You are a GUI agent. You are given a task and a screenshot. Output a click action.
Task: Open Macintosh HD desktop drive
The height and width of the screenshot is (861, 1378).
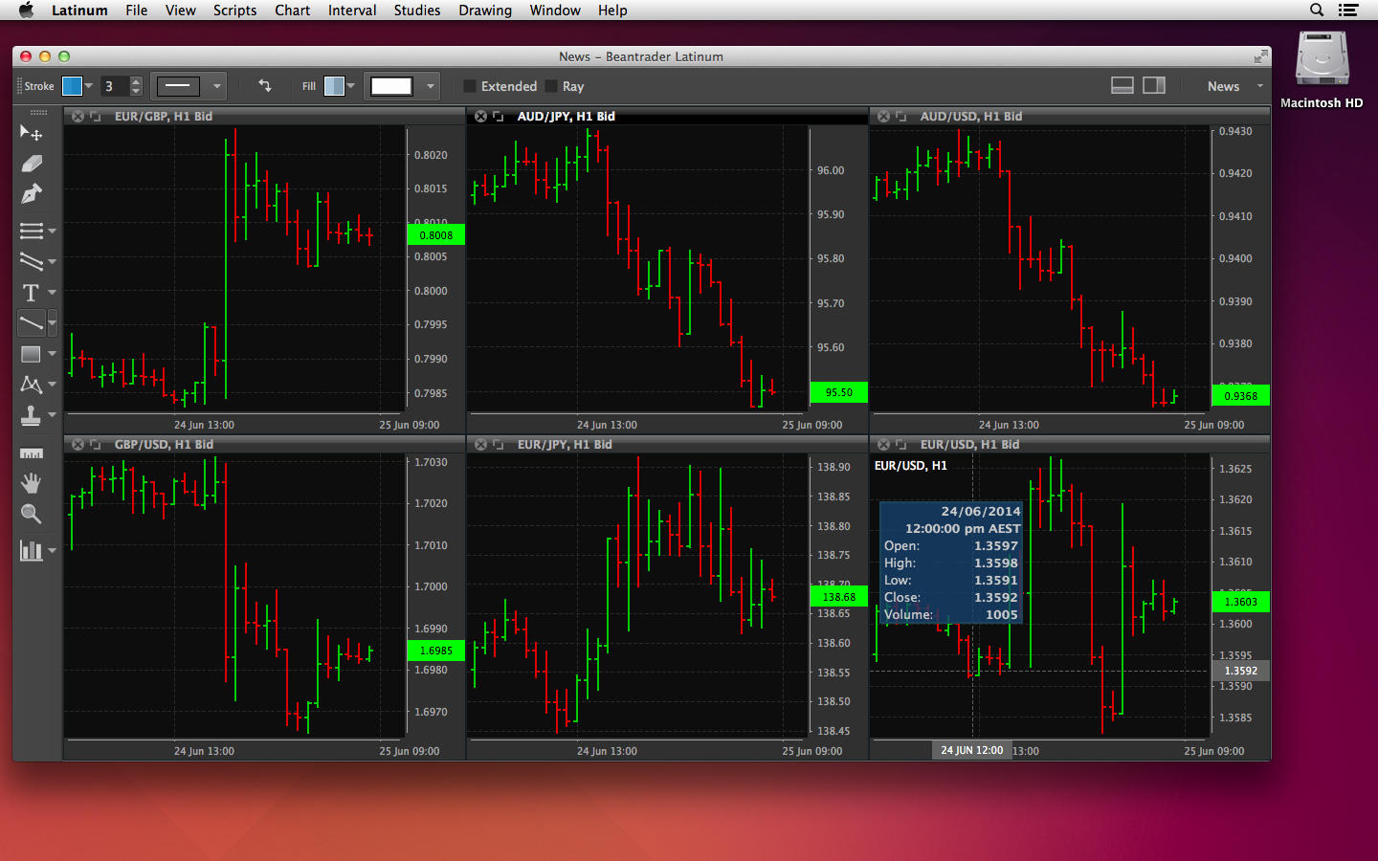pyautogui.click(x=1322, y=70)
